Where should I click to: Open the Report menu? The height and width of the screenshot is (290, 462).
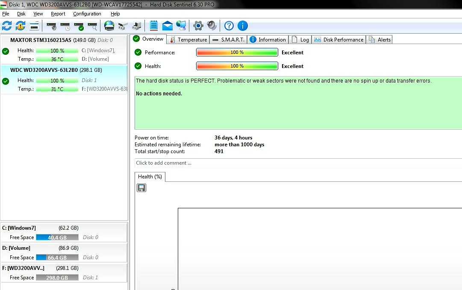click(58, 14)
